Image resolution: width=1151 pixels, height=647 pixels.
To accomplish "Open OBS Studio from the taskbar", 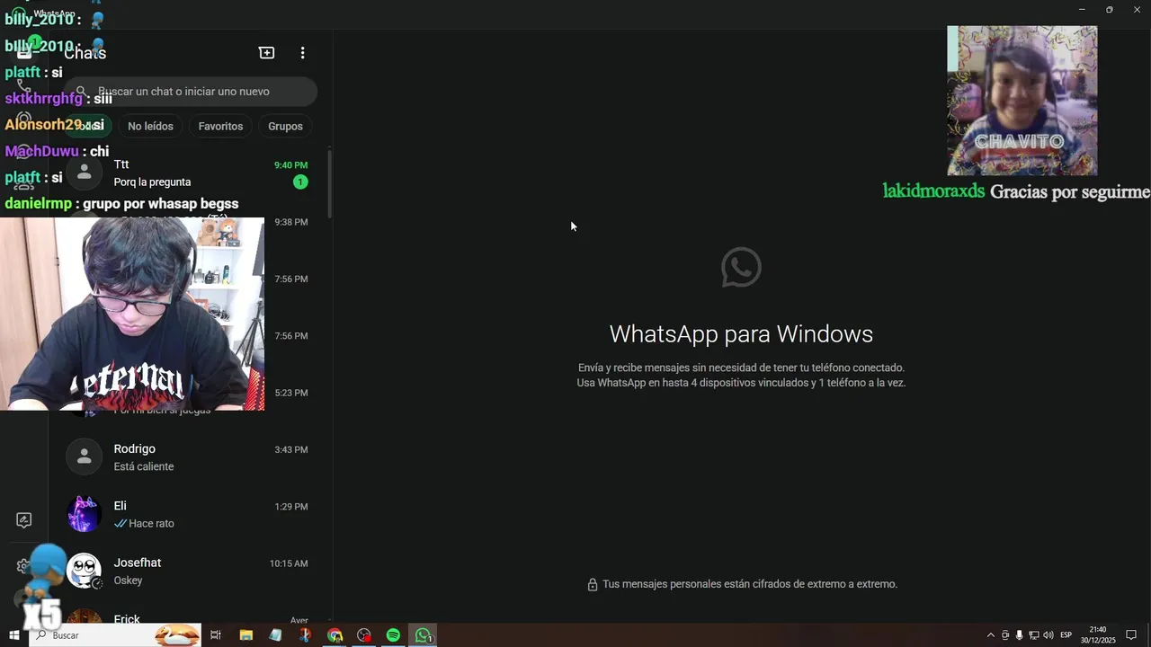I will tap(364, 635).
